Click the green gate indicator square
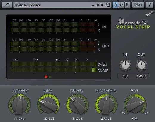155x122 pixels. 50,77
